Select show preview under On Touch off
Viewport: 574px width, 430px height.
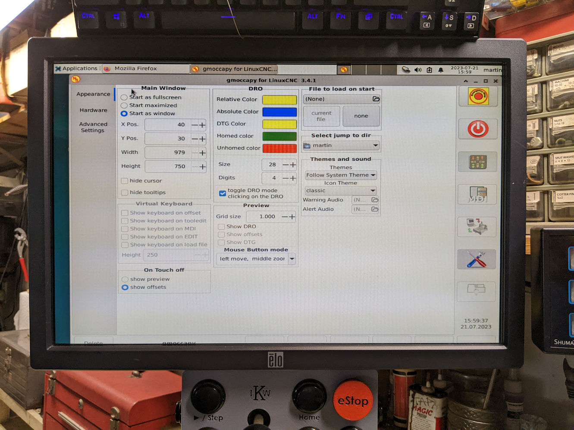(125, 280)
